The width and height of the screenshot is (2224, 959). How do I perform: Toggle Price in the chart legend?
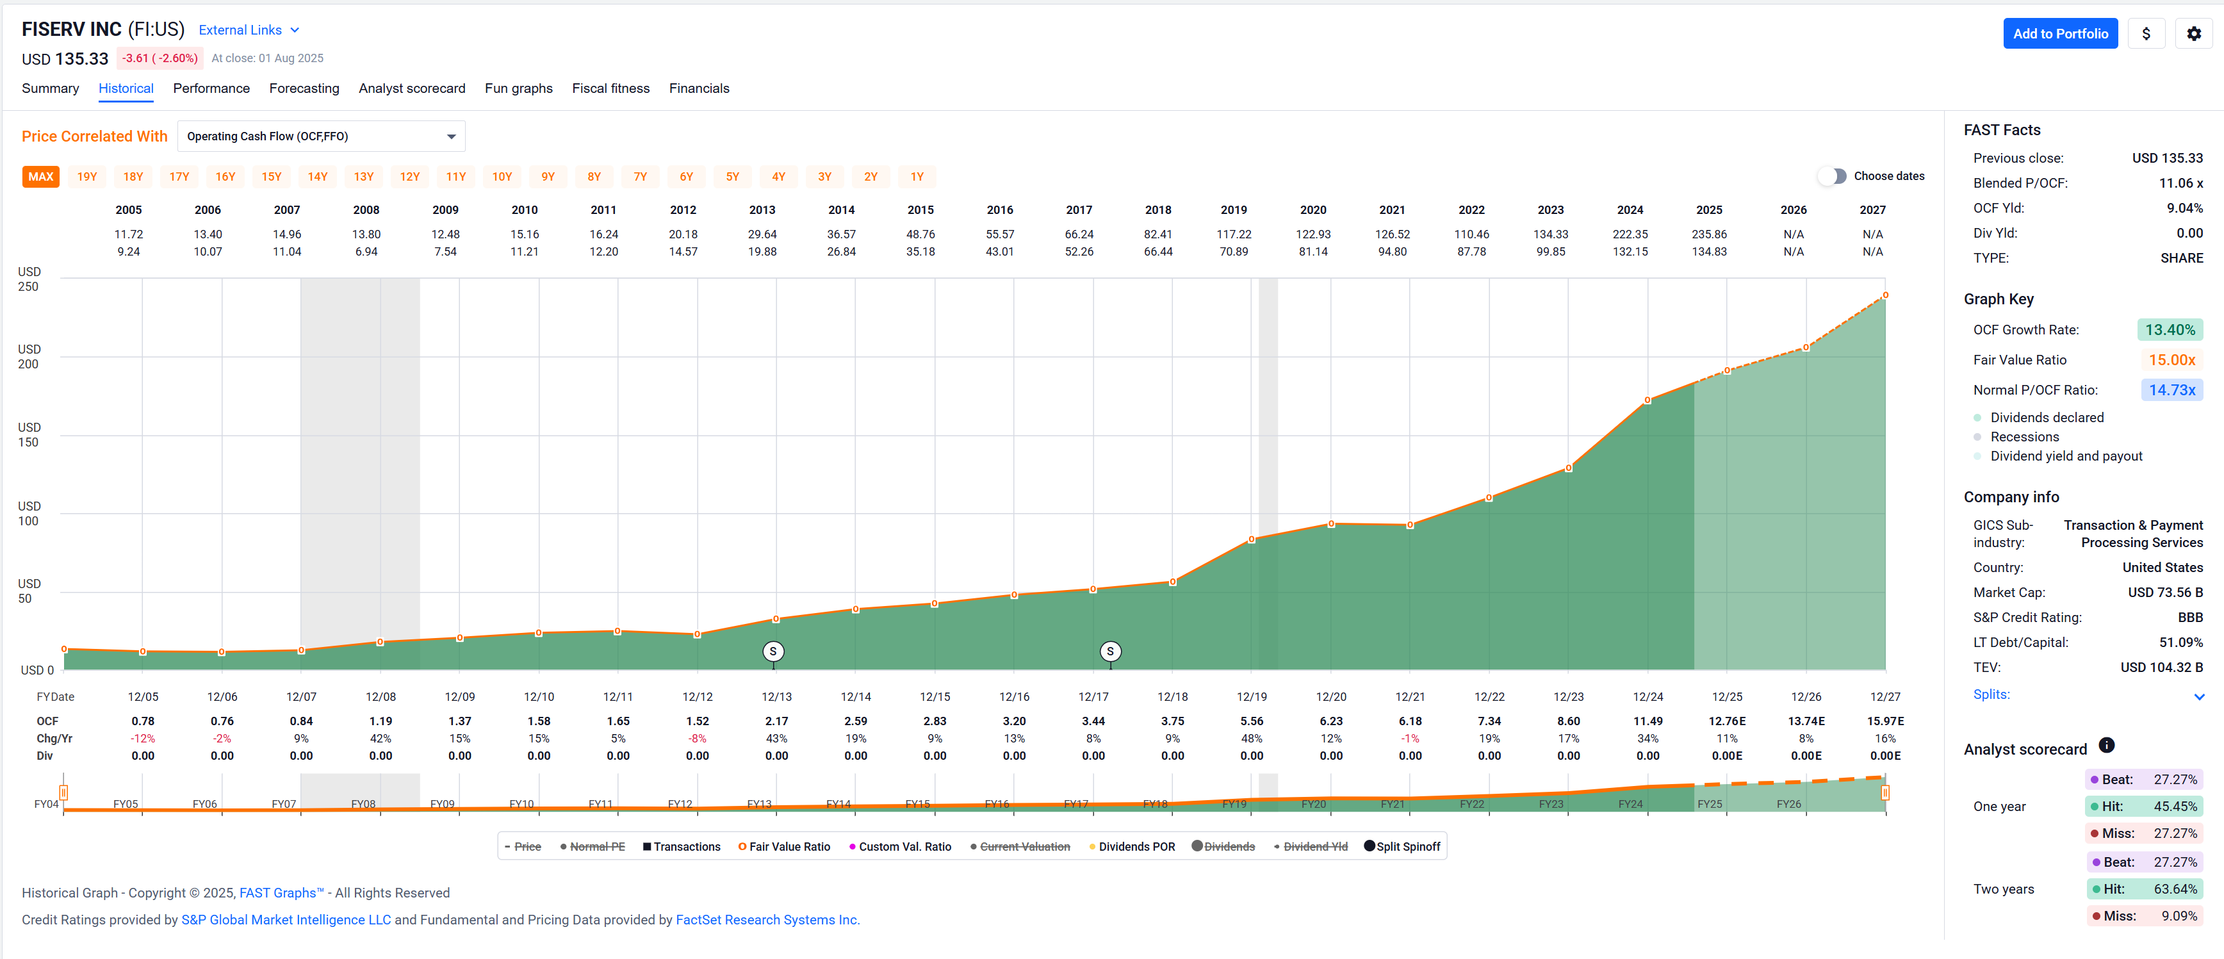[522, 847]
